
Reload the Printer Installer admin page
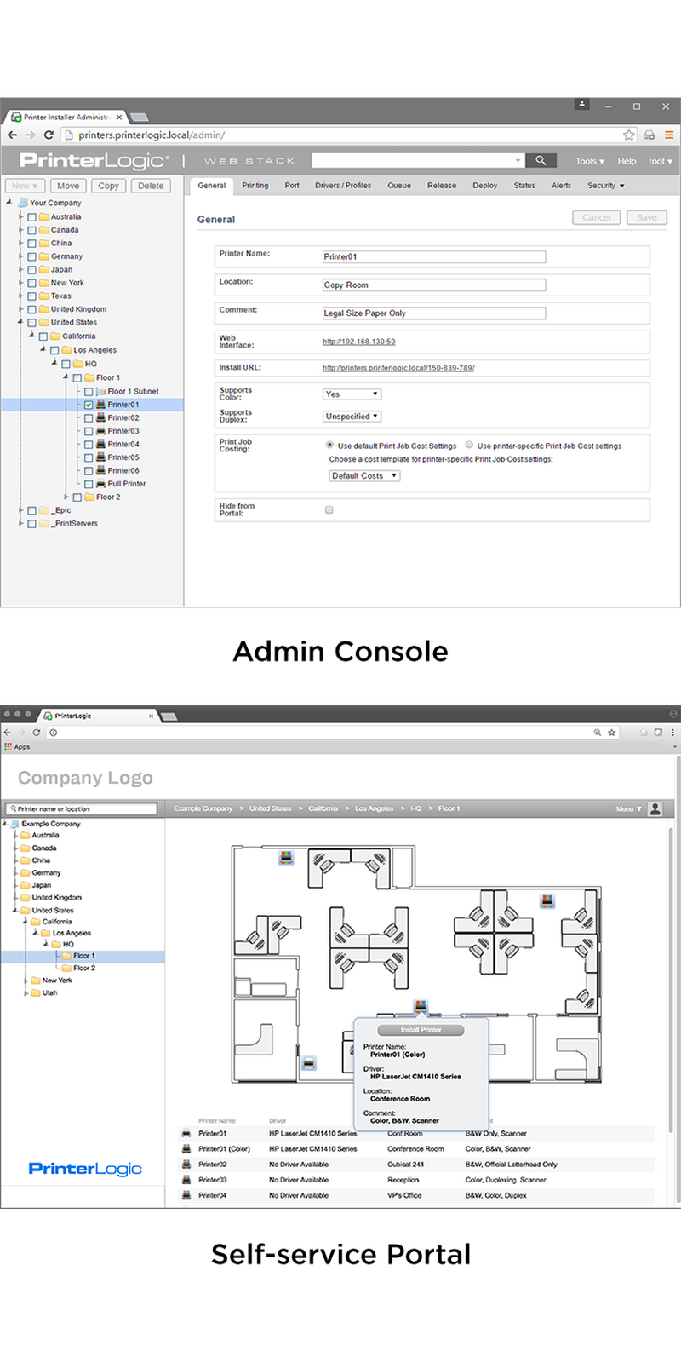tap(49, 135)
